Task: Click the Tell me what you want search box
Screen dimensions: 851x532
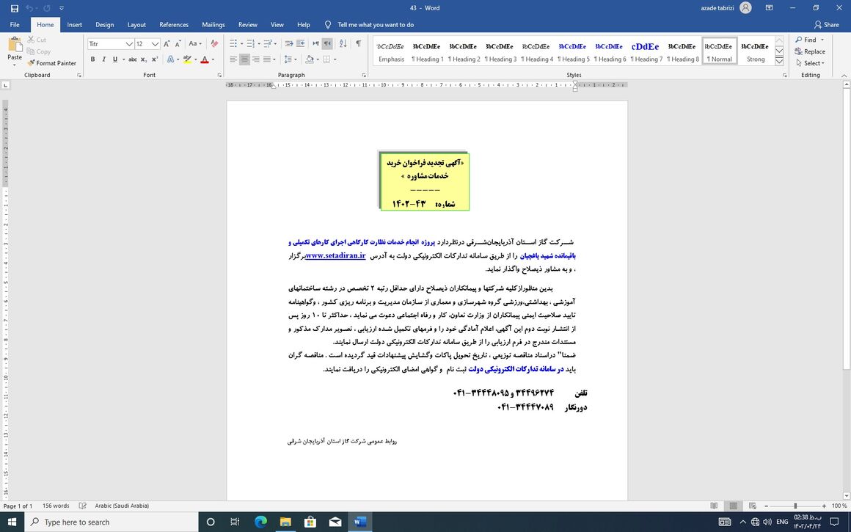Action: click(375, 24)
